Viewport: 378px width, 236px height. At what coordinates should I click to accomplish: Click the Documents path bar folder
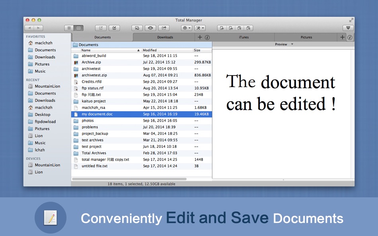pyautogui.click(x=86, y=45)
